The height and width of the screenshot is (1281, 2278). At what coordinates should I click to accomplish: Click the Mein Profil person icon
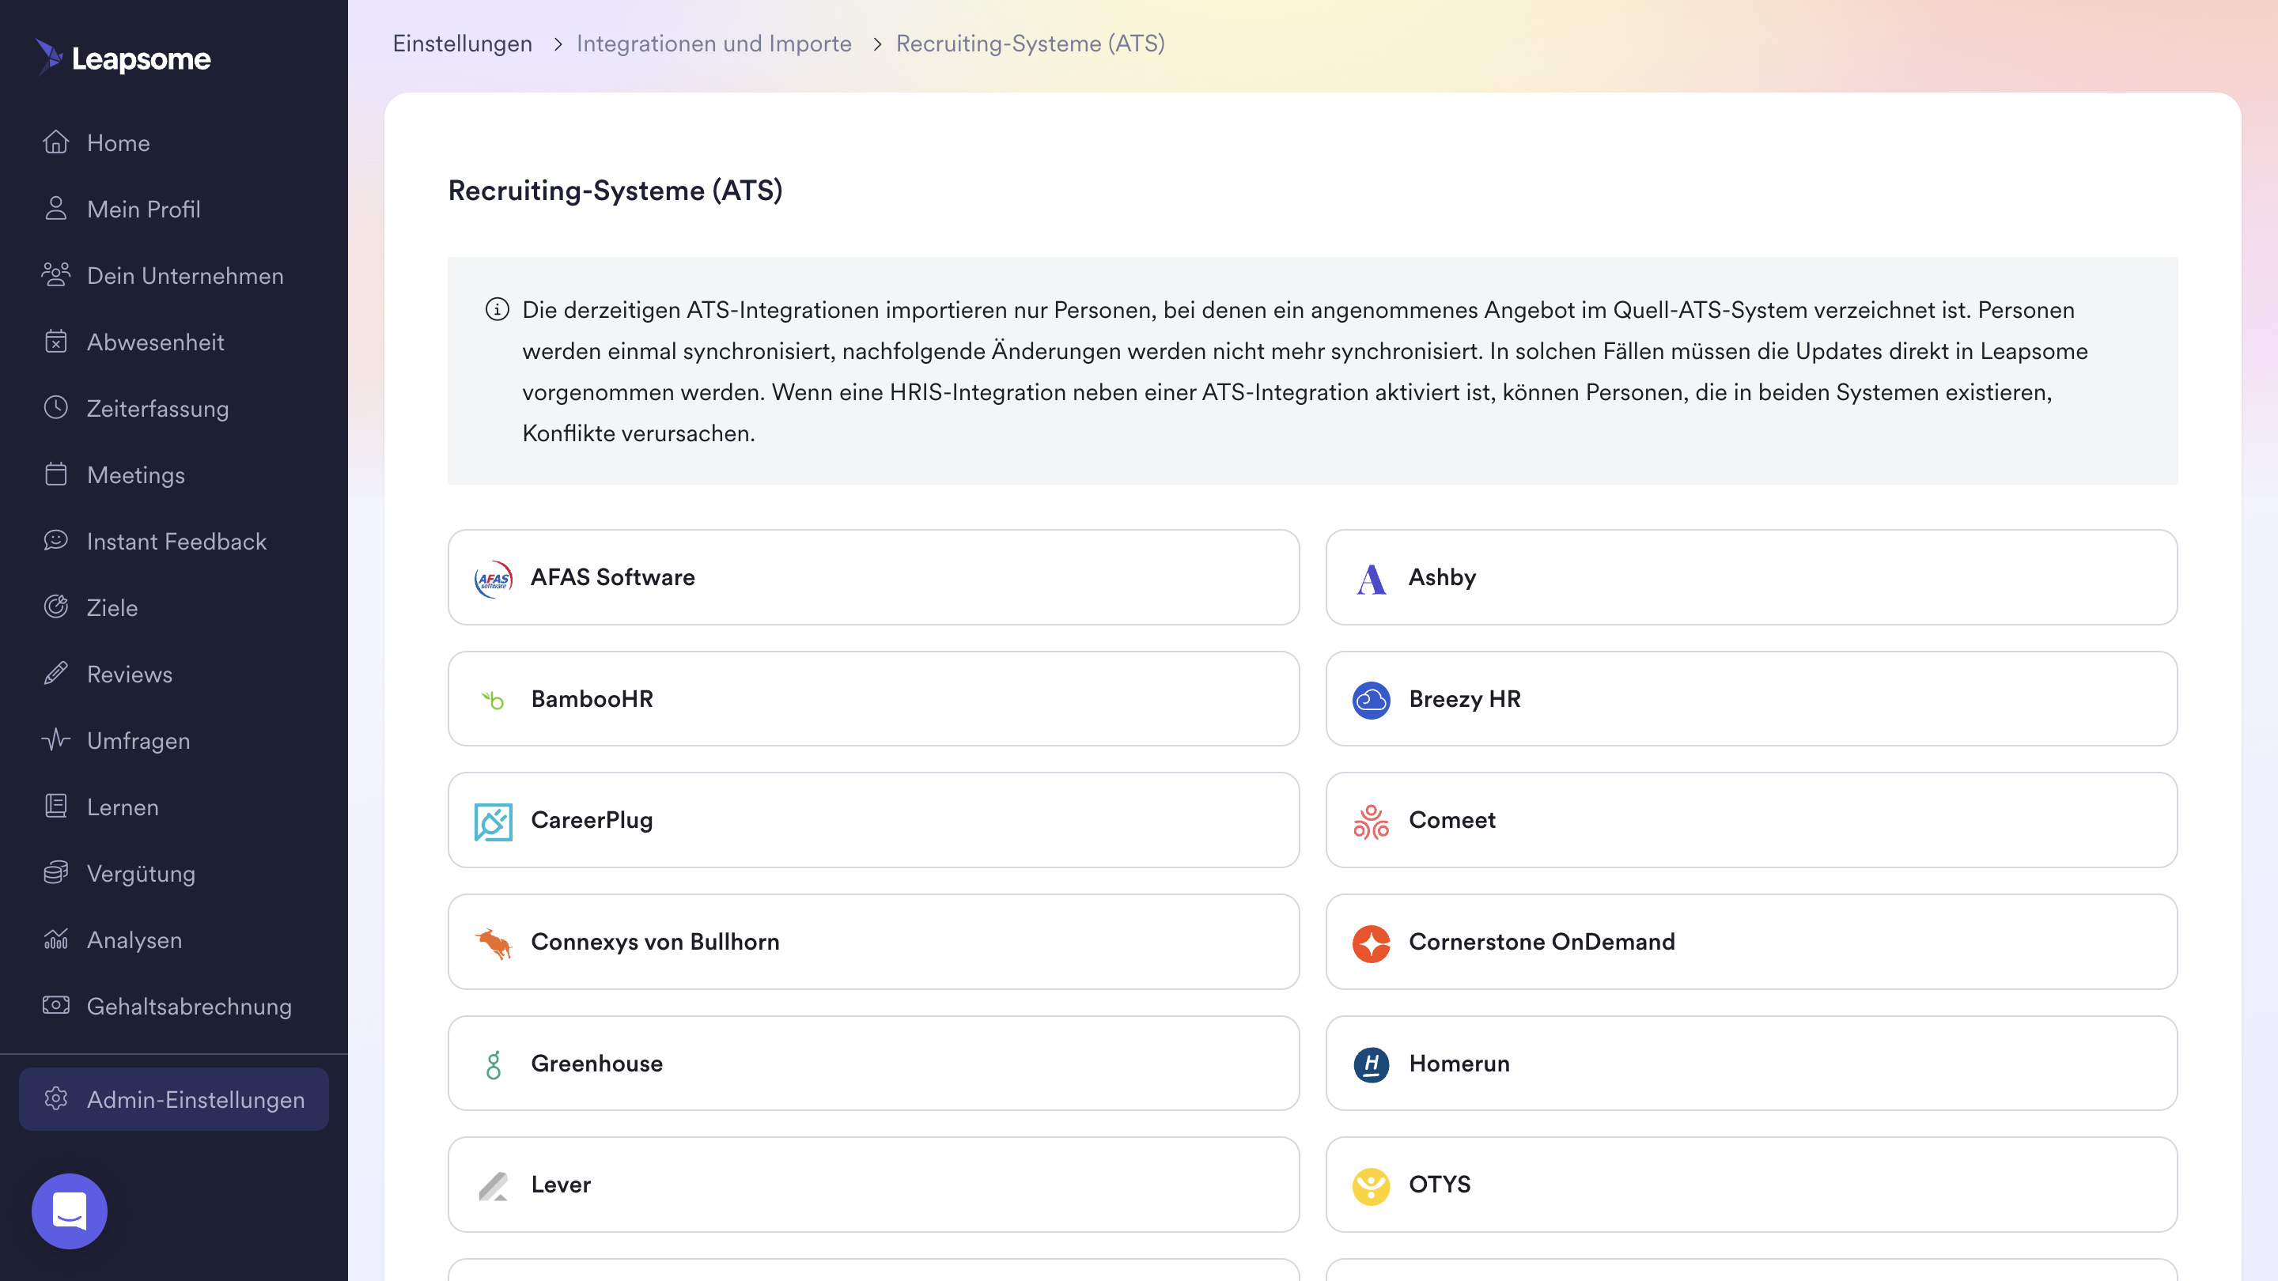pyautogui.click(x=55, y=209)
